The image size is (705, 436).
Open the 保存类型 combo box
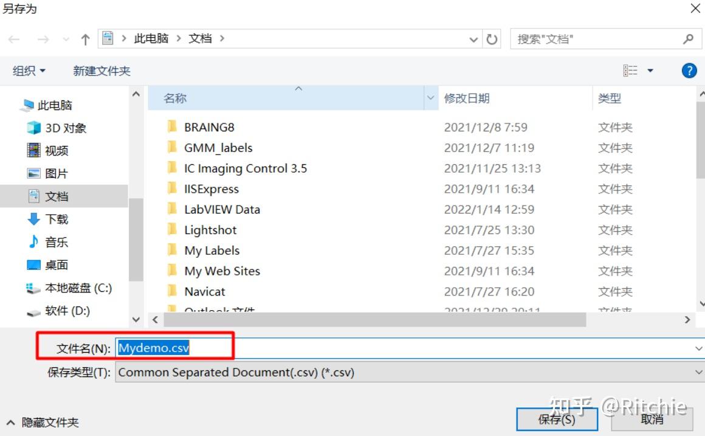tap(409, 373)
